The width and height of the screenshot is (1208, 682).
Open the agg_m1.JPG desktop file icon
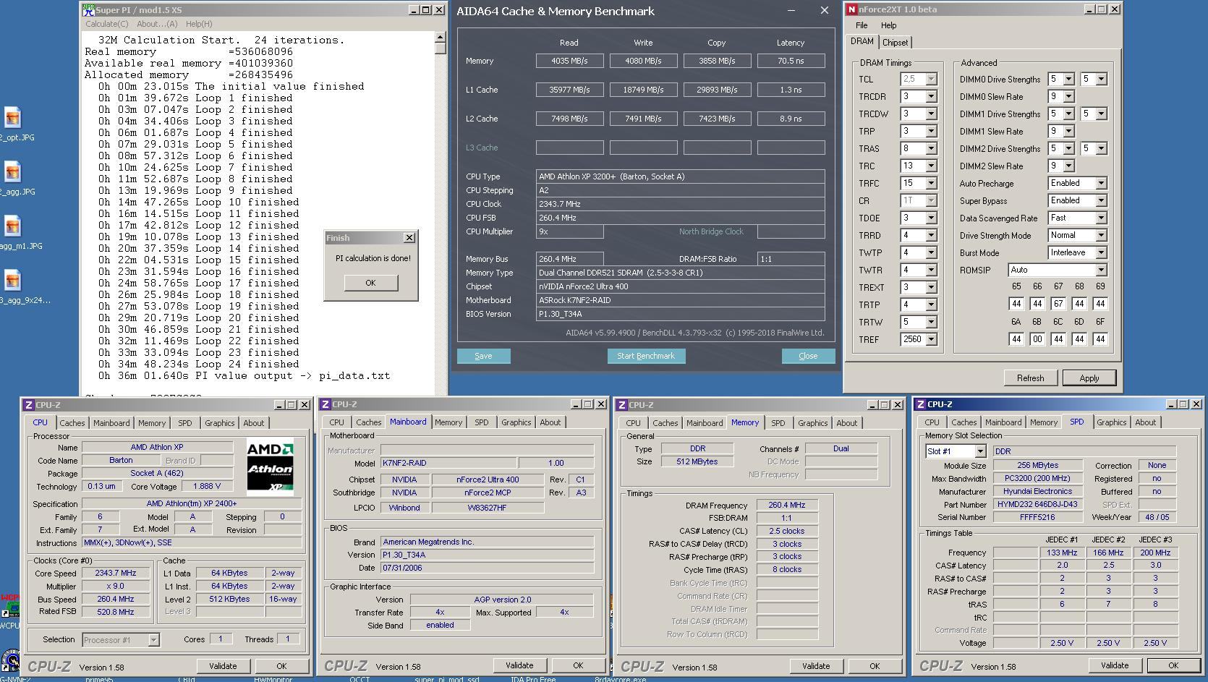point(12,226)
